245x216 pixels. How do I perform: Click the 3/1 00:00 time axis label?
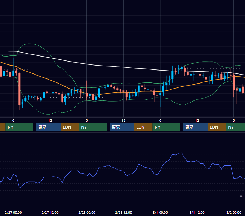tap(160, 212)
